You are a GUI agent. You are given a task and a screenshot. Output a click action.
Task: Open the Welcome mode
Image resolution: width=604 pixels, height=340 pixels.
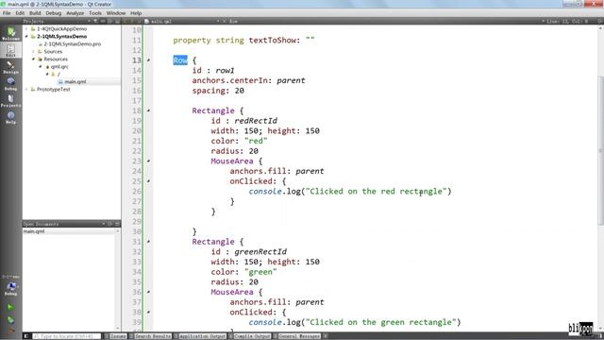click(x=10, y=34)
